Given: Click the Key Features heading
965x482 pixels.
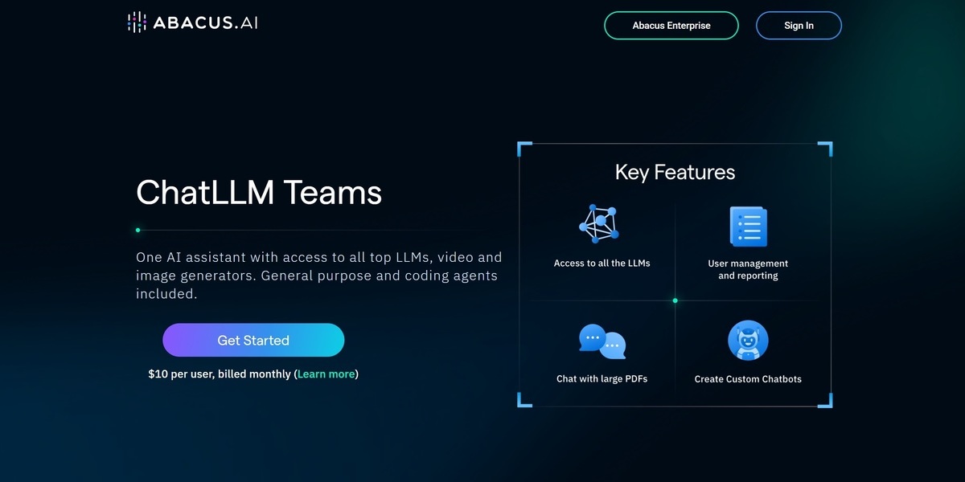Looking at the screenshot, I should 675,172.
